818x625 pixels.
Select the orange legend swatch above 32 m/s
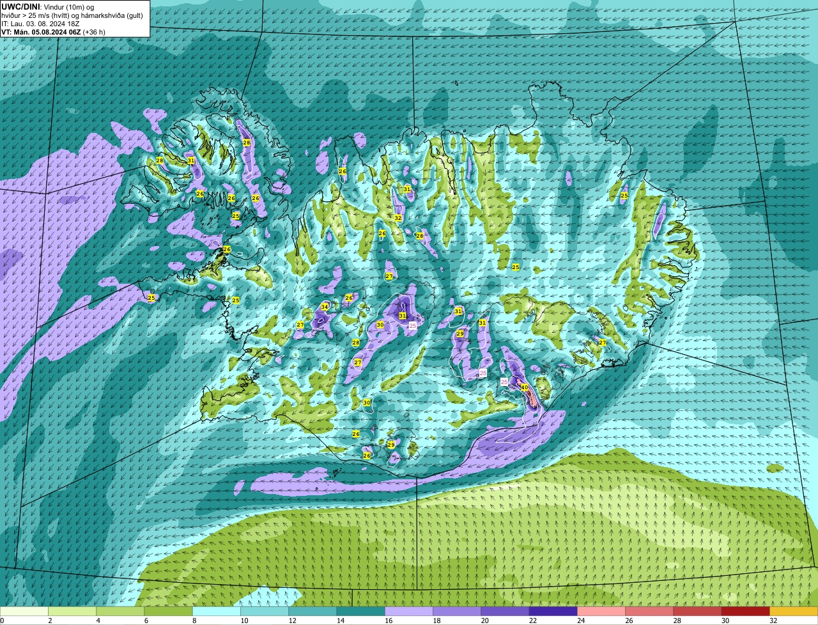[x=794, y=612]
